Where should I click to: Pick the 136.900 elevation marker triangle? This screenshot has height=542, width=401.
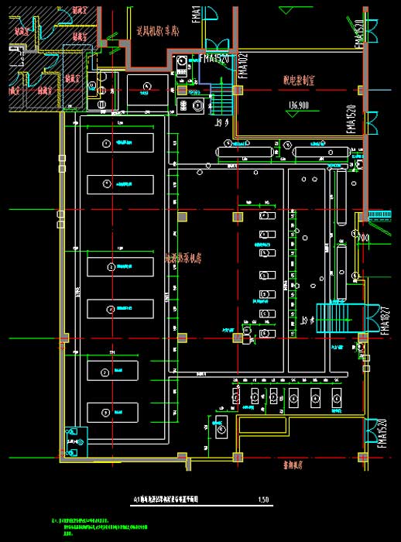(x=292, y=114)
